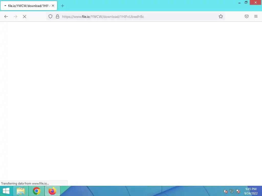
Task: Open File Explorer from the taskbar
Action: [21, 191]
